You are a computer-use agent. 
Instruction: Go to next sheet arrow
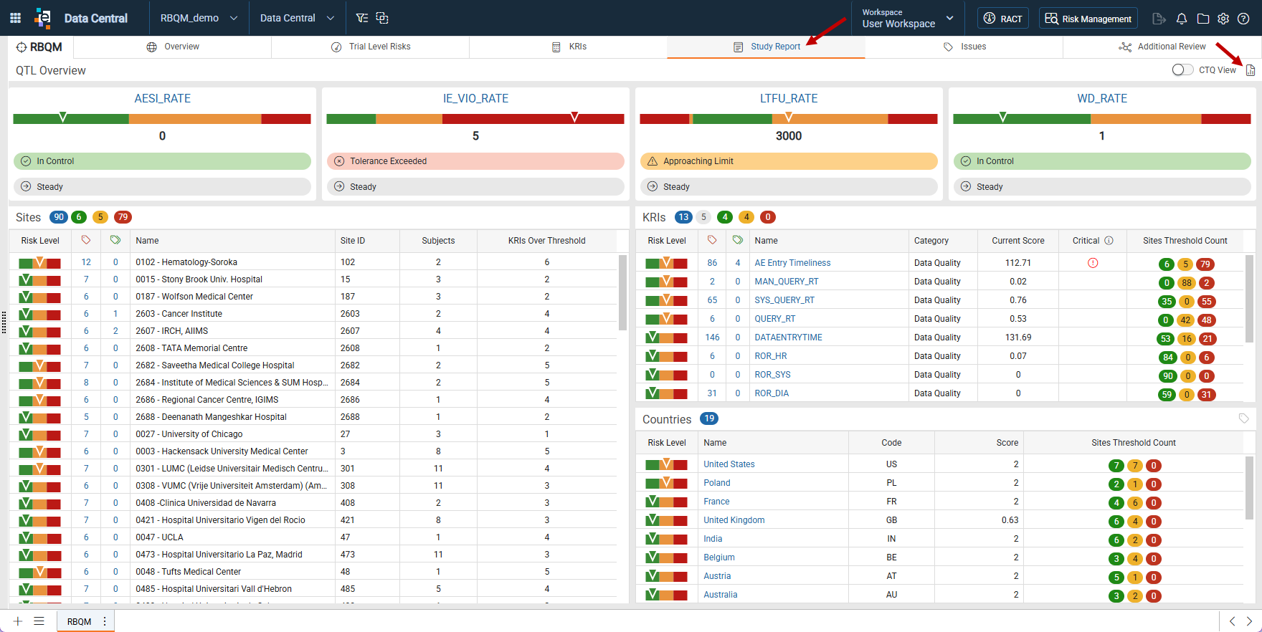click(1249, 621)
